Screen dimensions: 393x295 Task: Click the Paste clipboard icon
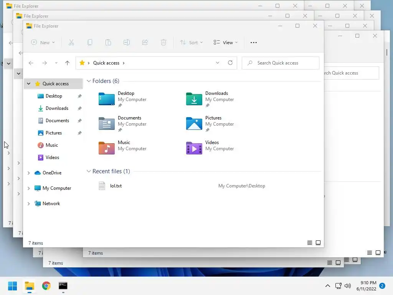[x=108, y=42]
